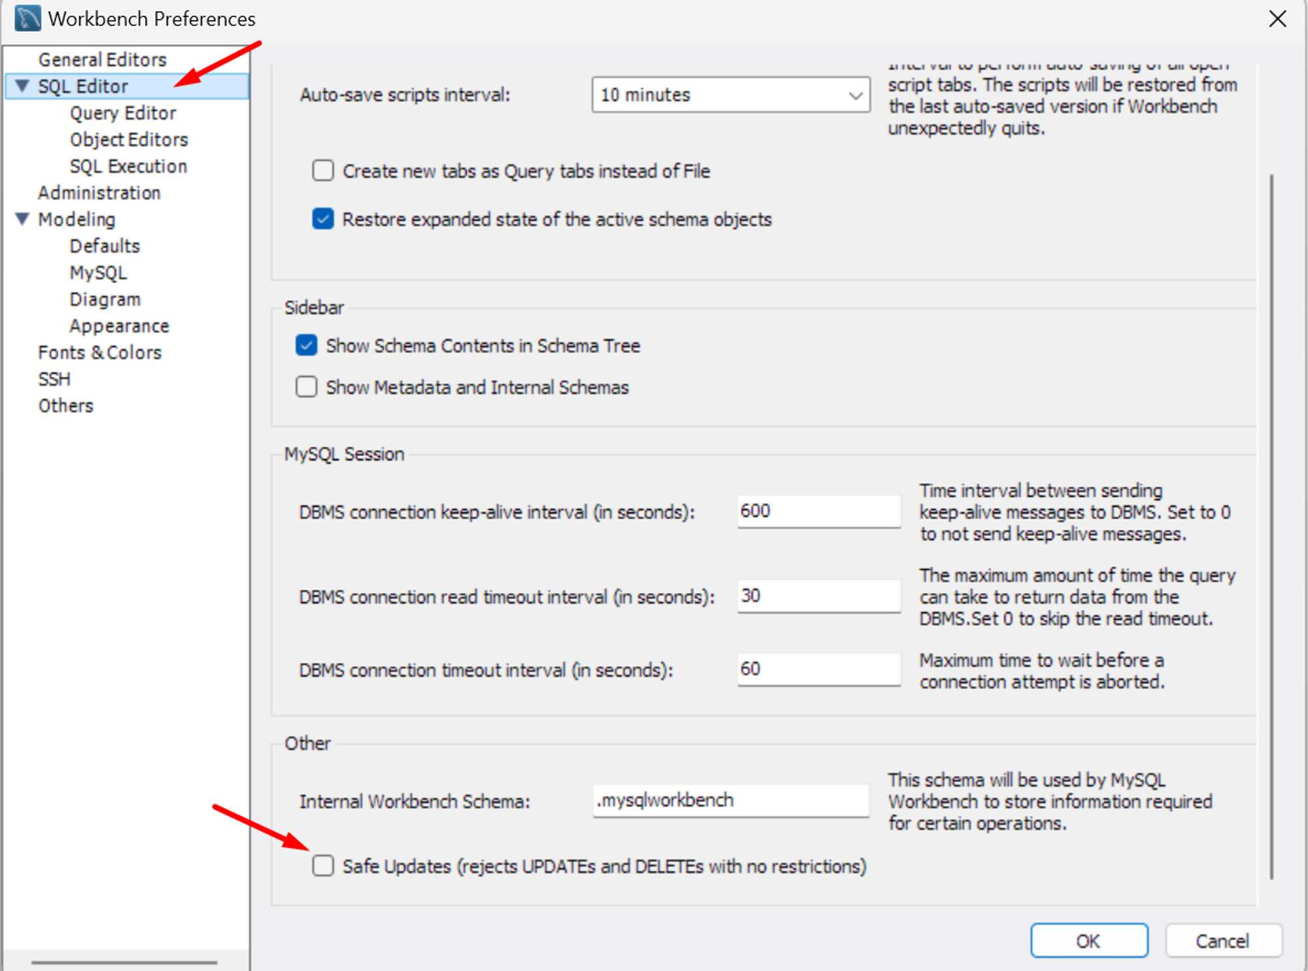Toggle Create new tabs as Query tabs
The width and height of the screenshot is (1308, 971).
click(x=323, y=171)
